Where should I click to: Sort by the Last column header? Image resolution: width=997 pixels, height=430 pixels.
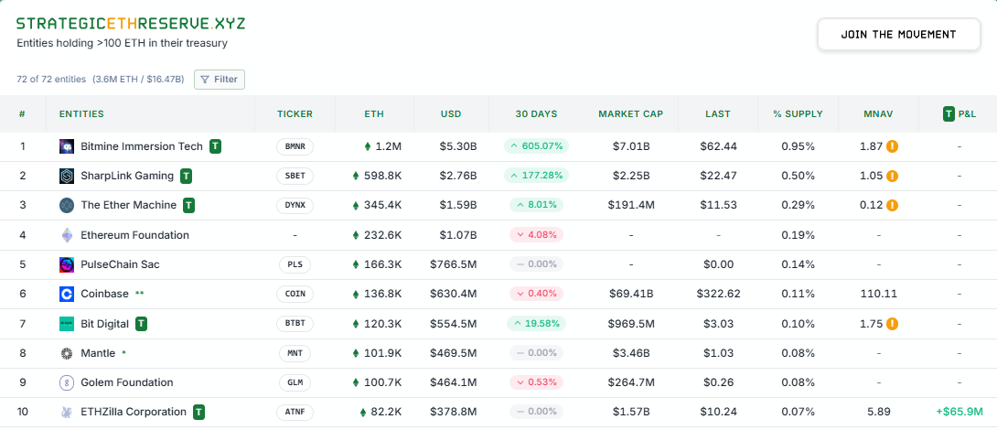[x=718, y=113]
